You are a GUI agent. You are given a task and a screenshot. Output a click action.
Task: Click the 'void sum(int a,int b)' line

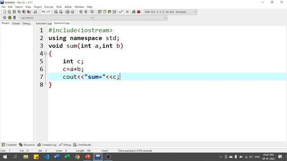(x=86, y=46)
